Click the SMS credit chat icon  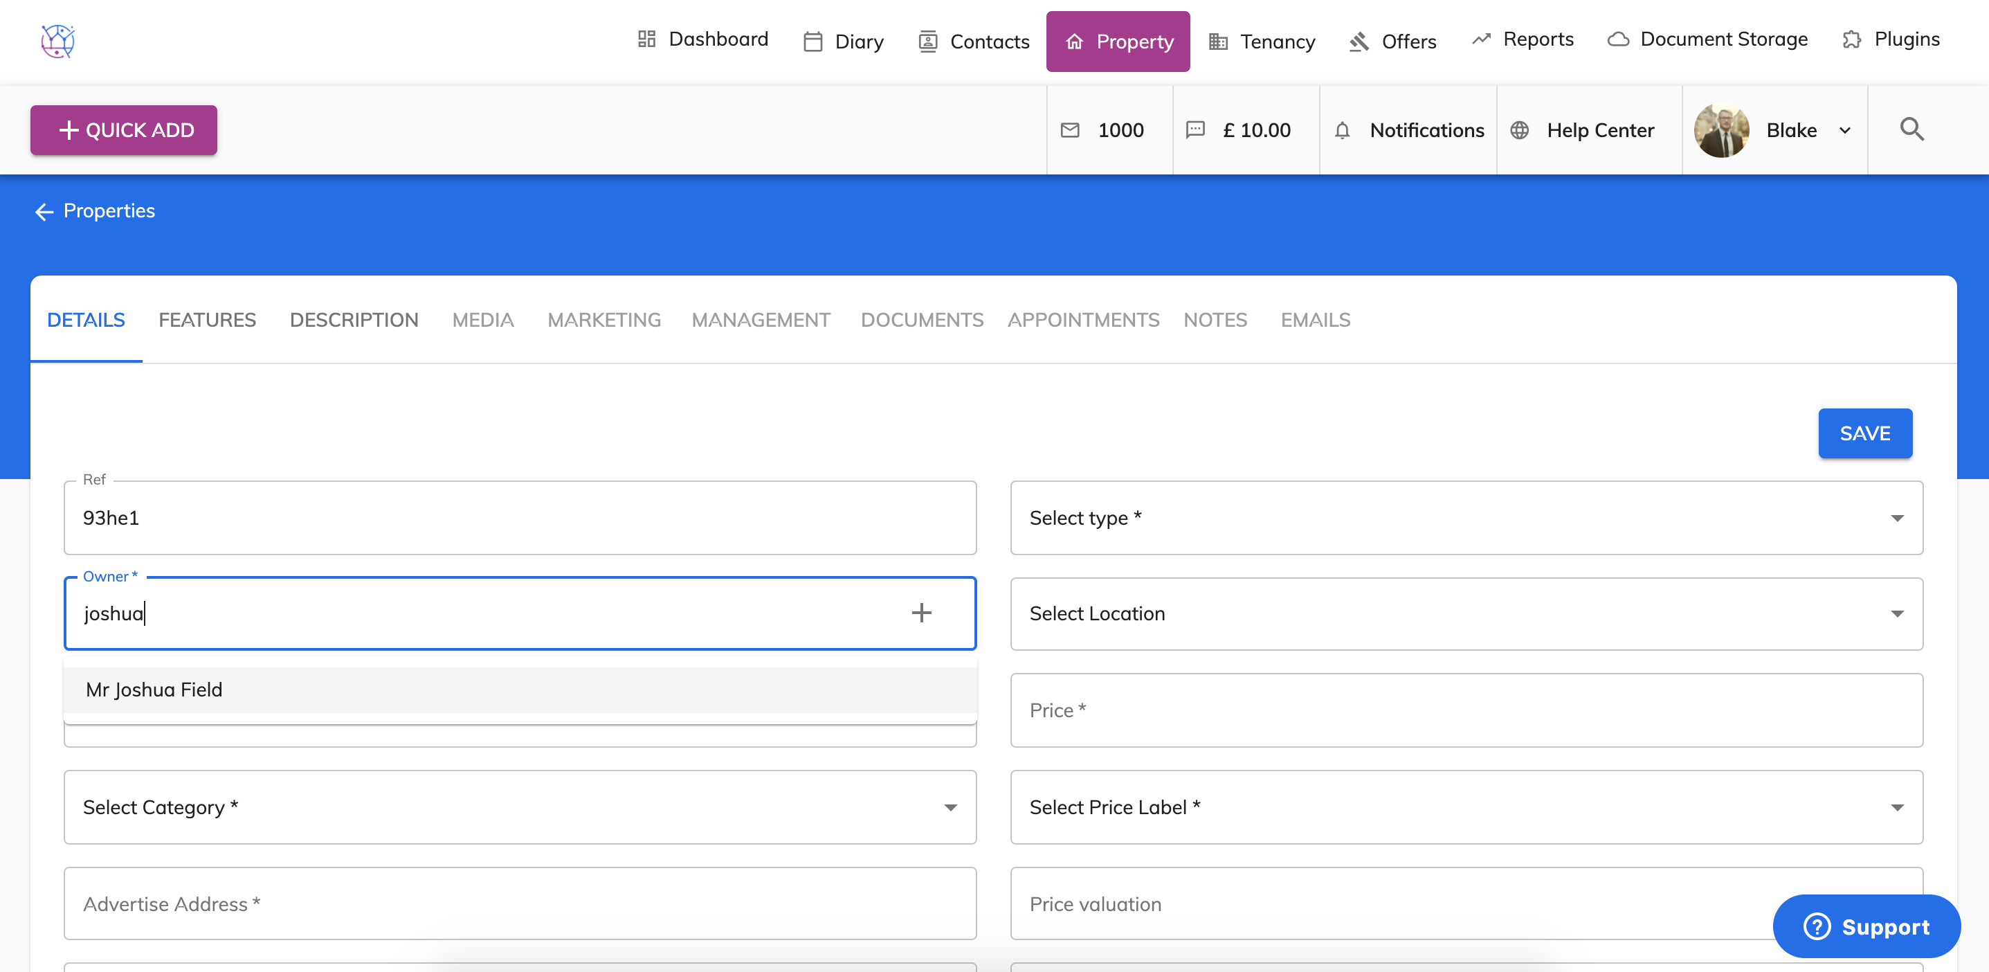(1195, 129)
